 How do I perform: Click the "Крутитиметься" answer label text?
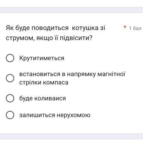(x=42, y=58)
